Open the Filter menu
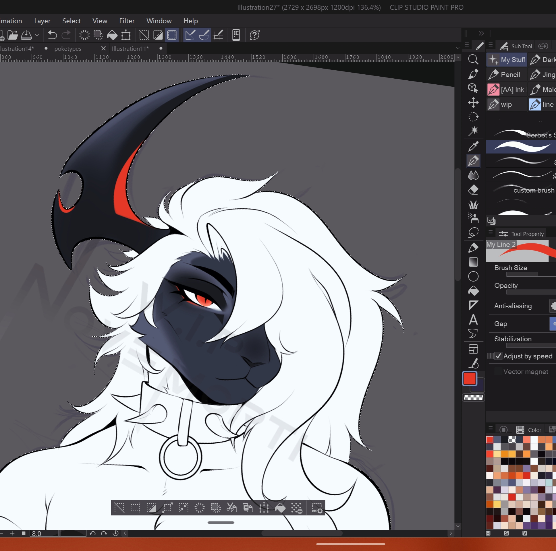The height and width of the screenshot is (551, 556). click(127, 21)
